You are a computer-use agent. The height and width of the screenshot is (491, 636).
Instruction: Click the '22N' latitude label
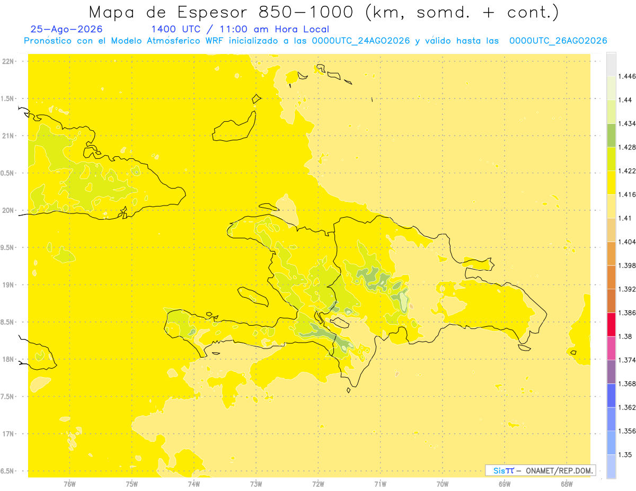pyautogui.click(x=9, y=61)
